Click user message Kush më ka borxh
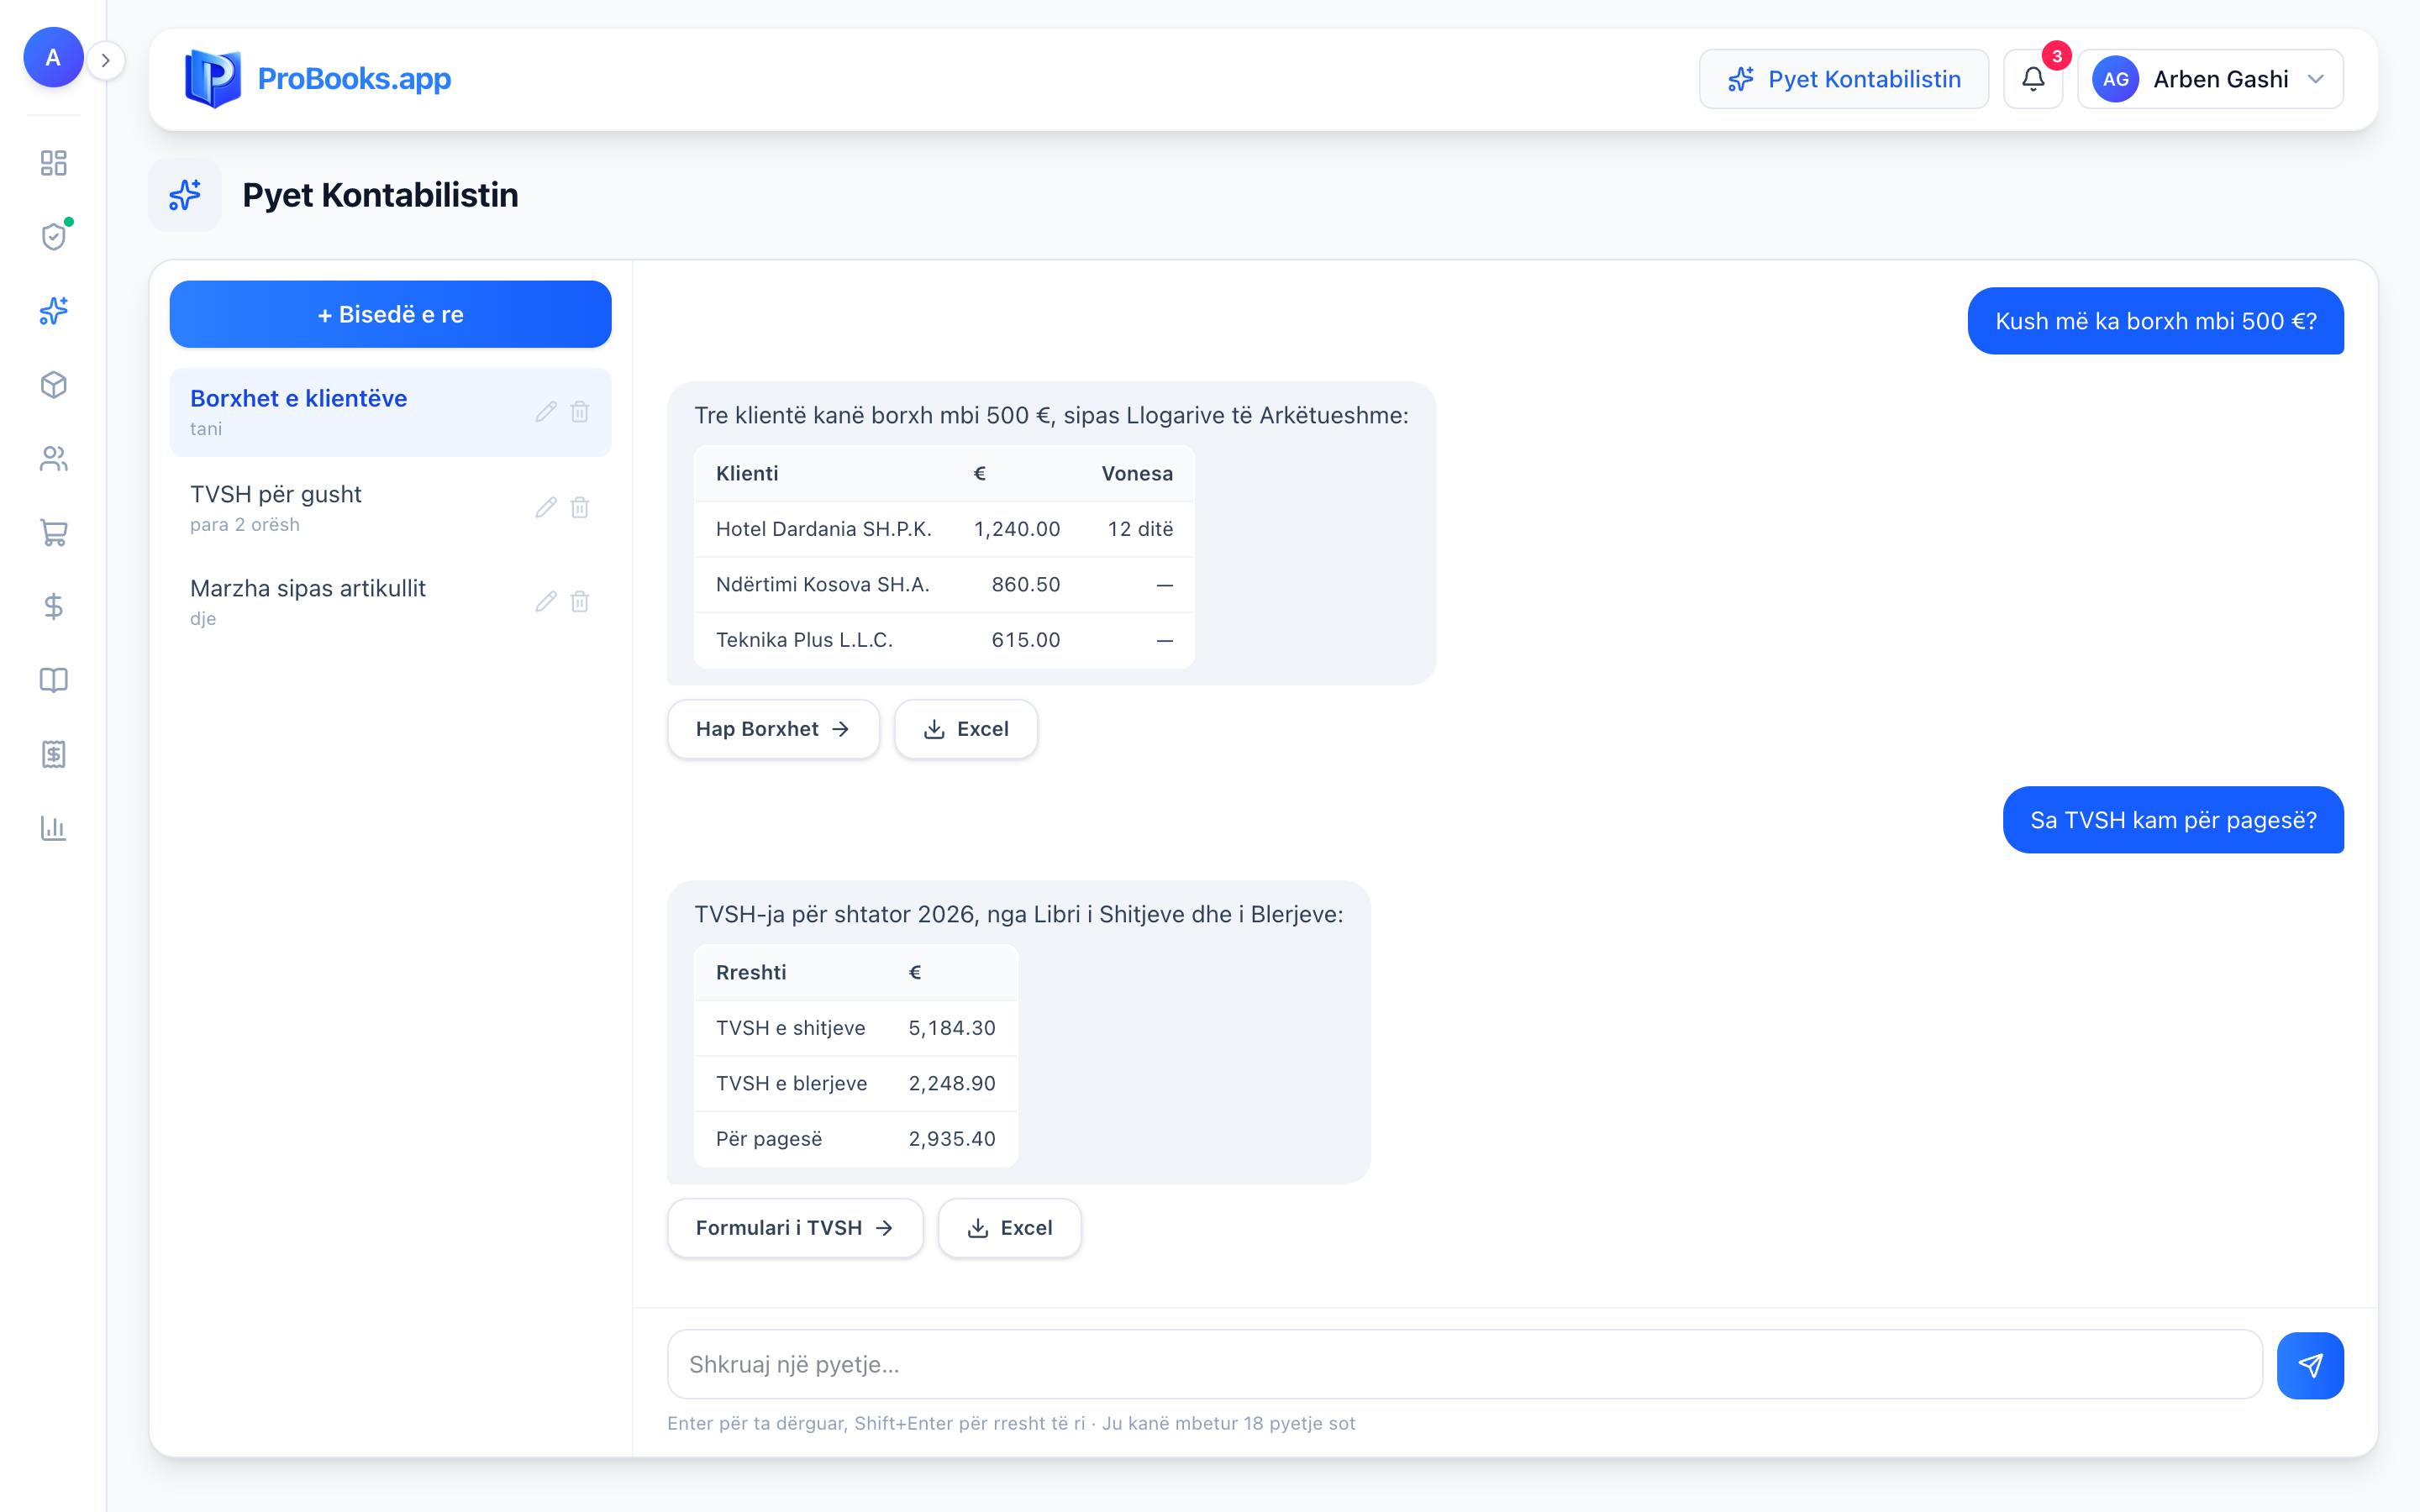The height and width of the screenshot is (1512, 2420). coord(2156,321)
